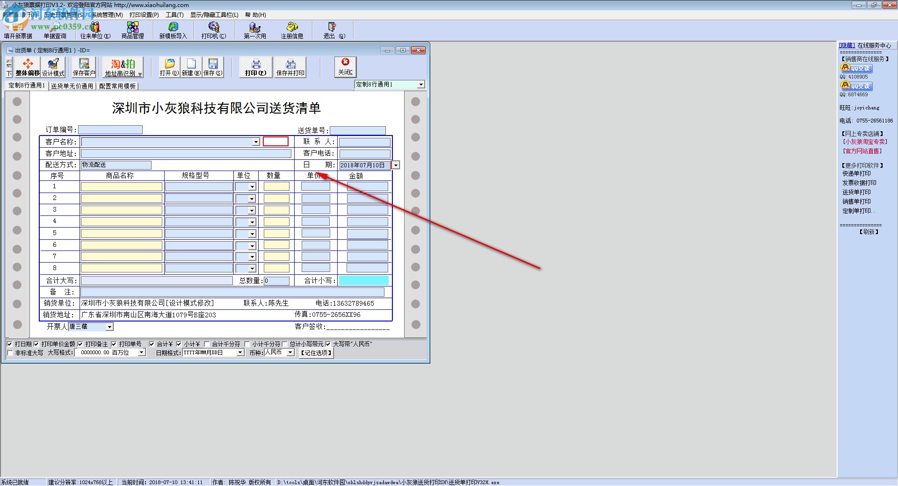Uncheck 打印备注 print remarks

[x=80, y=344]
